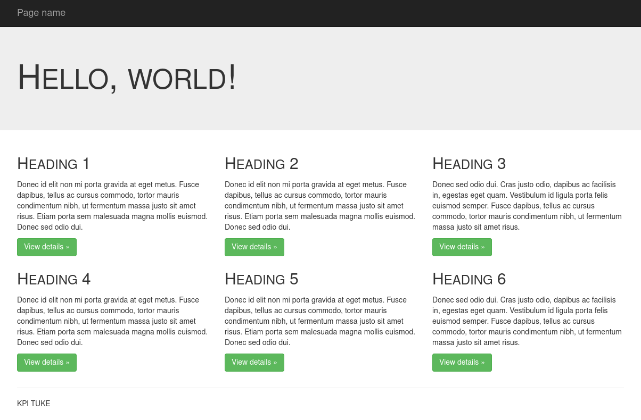Click on the "Heading 3" title
The height and width of the screenshot is (420, 641).
pyautogui.click(x=469, y=164)
